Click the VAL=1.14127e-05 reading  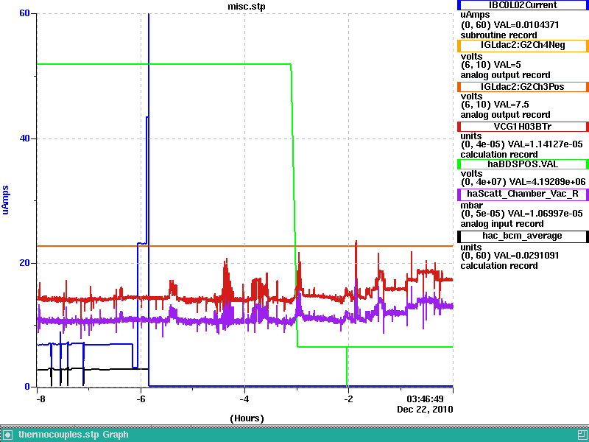(545, 144)
